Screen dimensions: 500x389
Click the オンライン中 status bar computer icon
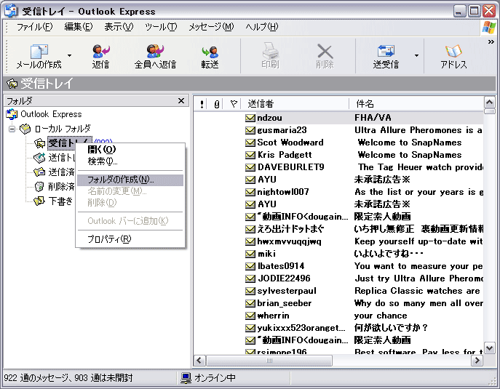pos(186,378)
